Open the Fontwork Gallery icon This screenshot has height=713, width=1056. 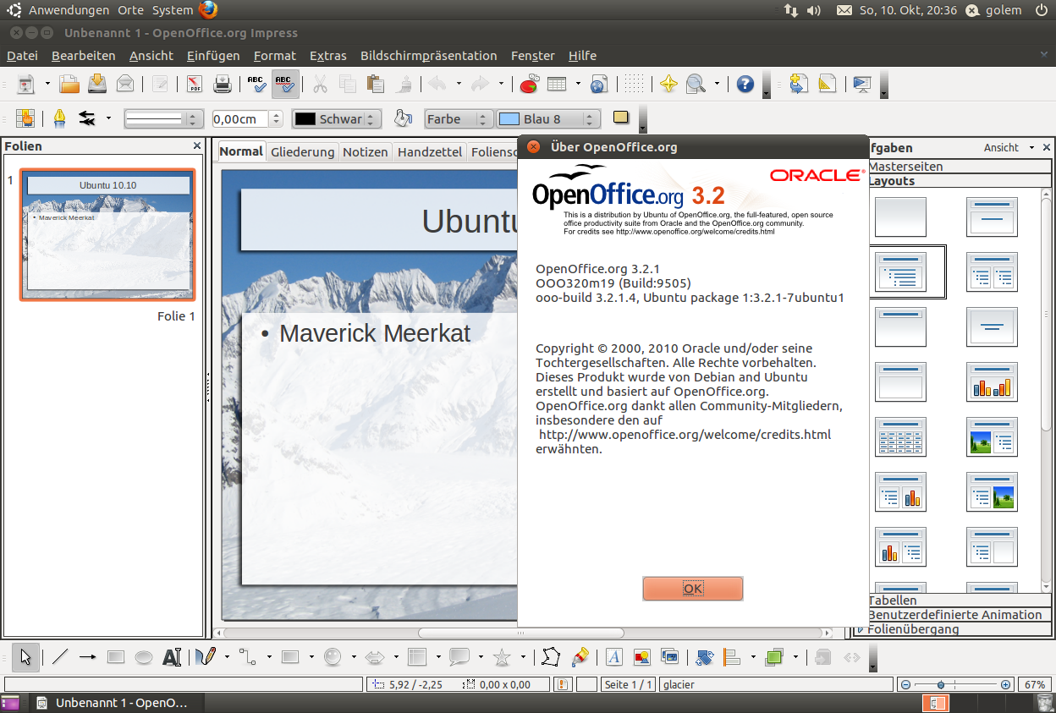point(613,656)
